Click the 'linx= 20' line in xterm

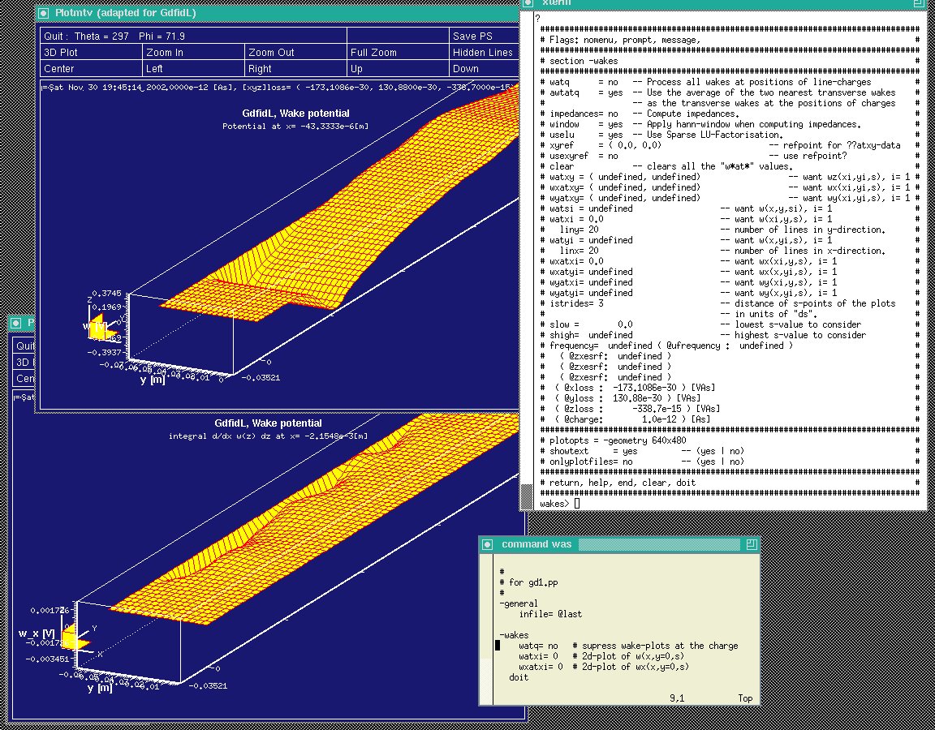730,251
